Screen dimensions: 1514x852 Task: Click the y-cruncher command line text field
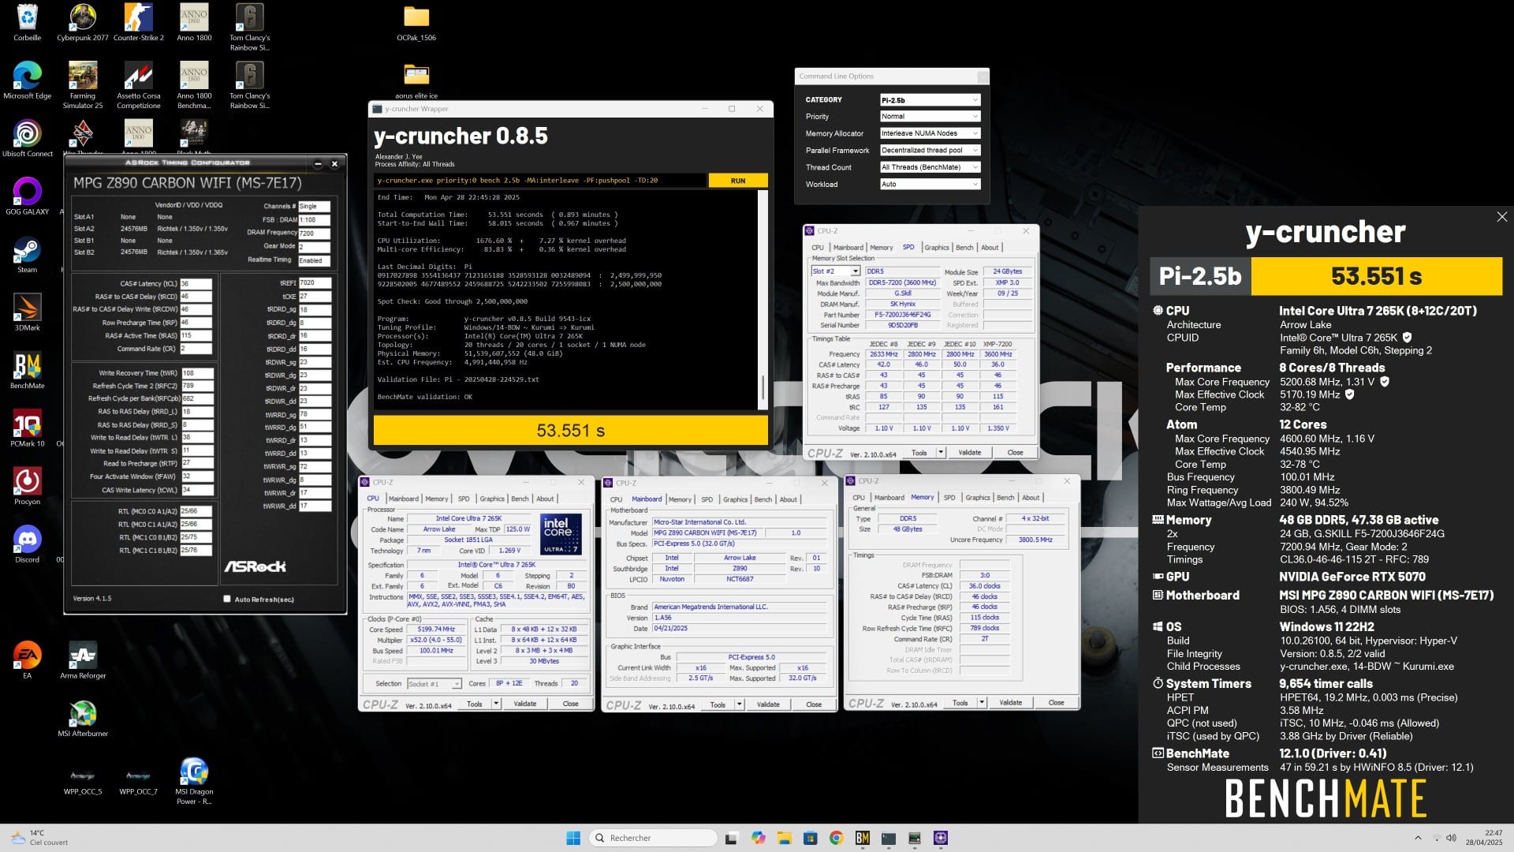click(x=539, y=181)
